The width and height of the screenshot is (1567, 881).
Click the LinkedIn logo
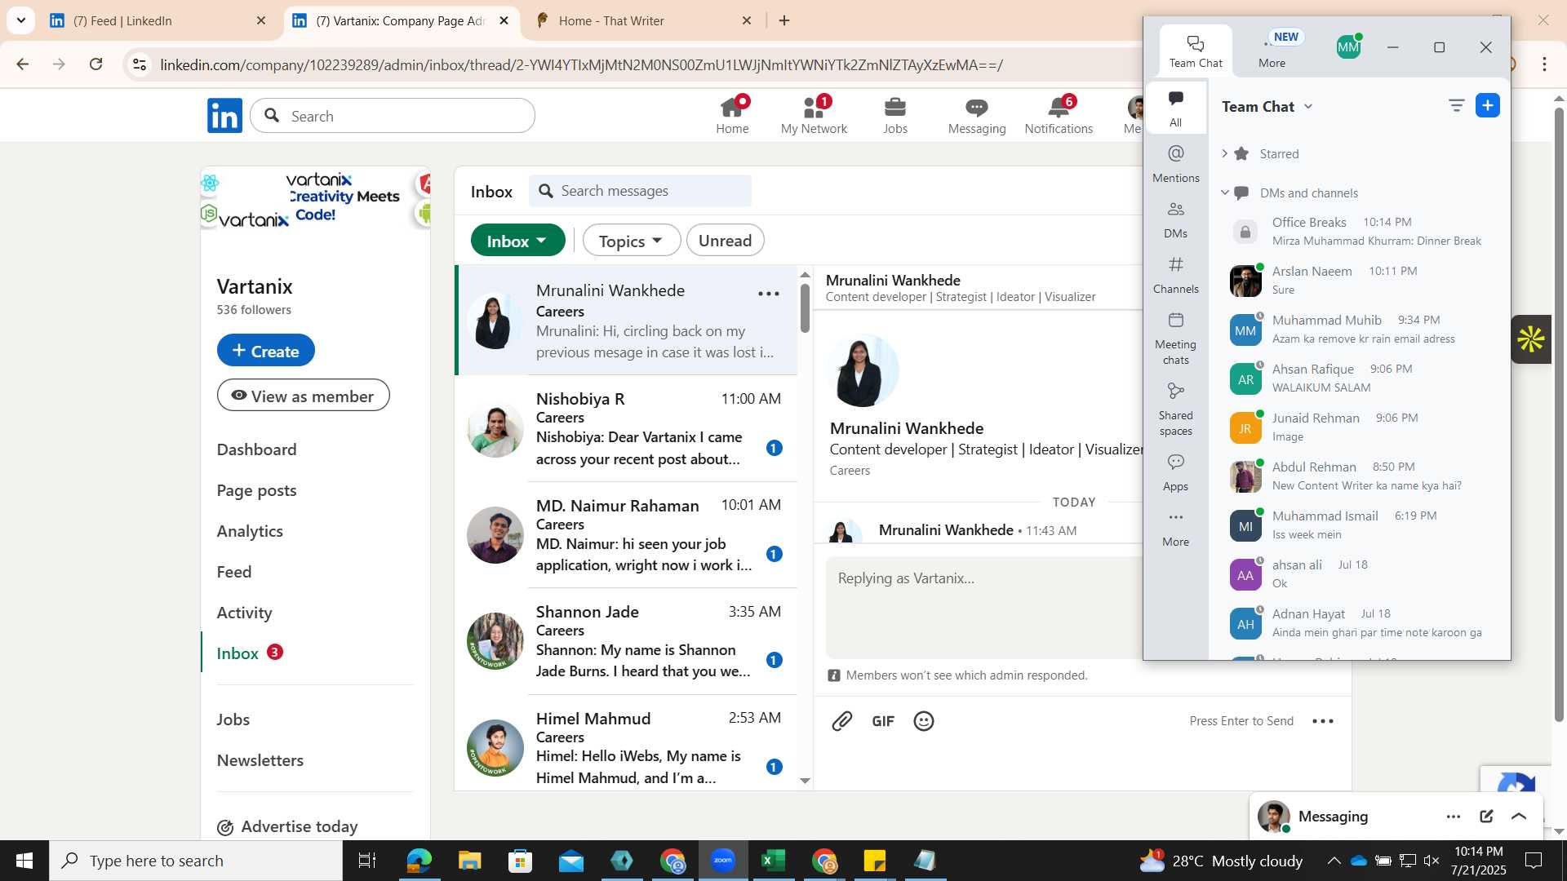[224, 116]
